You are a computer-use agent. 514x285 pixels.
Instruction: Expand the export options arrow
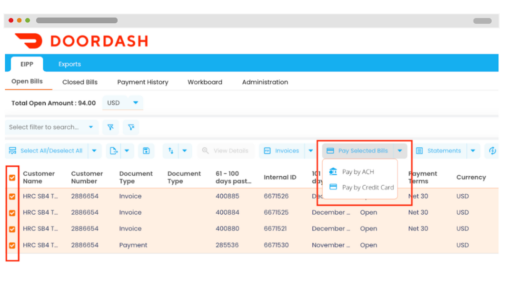pos(127,151)
